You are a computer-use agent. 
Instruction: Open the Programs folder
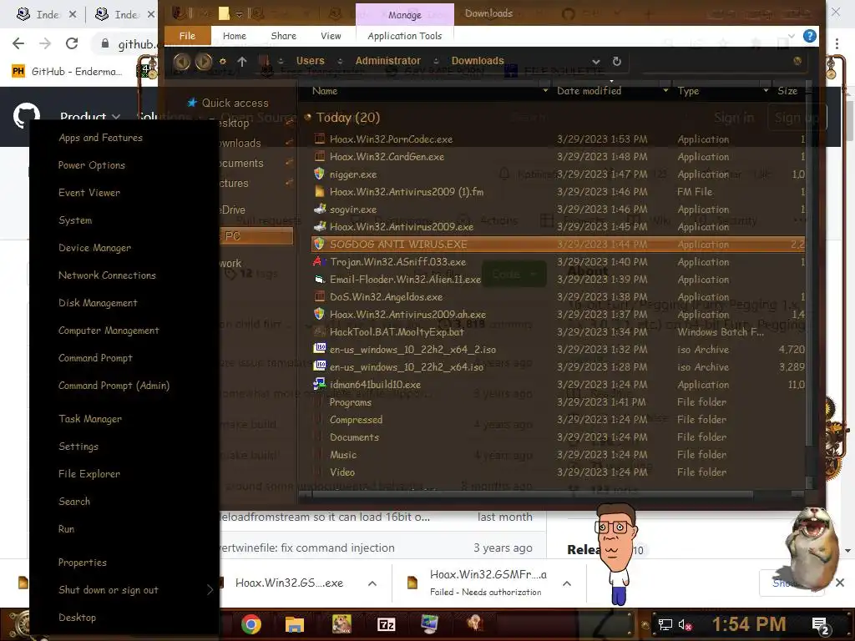[351, 402]
